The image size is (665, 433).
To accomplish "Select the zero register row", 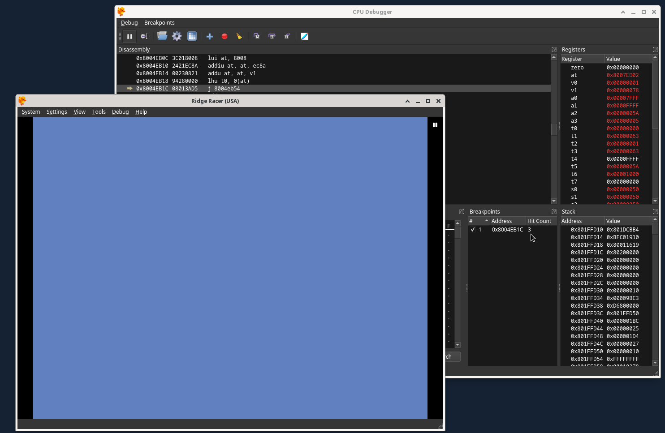I will pyautogui.click(x=606, y=68).
